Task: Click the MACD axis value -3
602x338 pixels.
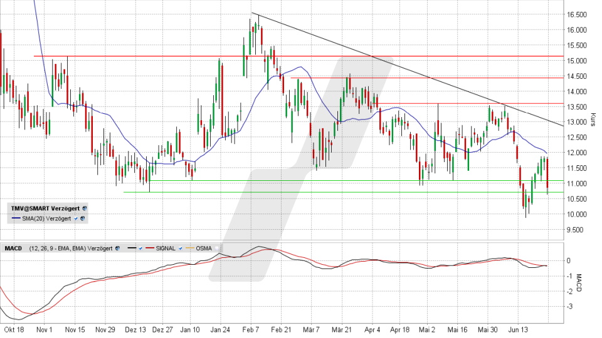Action: click(569, 307)
